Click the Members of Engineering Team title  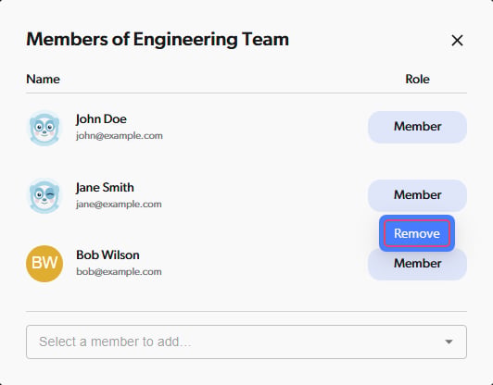[x=158, y=40]
